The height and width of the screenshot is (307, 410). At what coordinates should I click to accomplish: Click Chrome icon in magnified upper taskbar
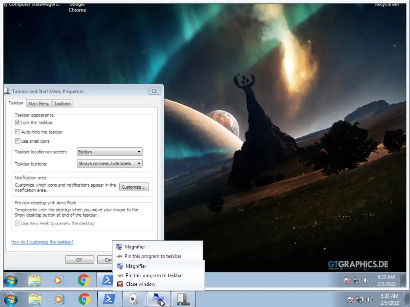[84, 280]
